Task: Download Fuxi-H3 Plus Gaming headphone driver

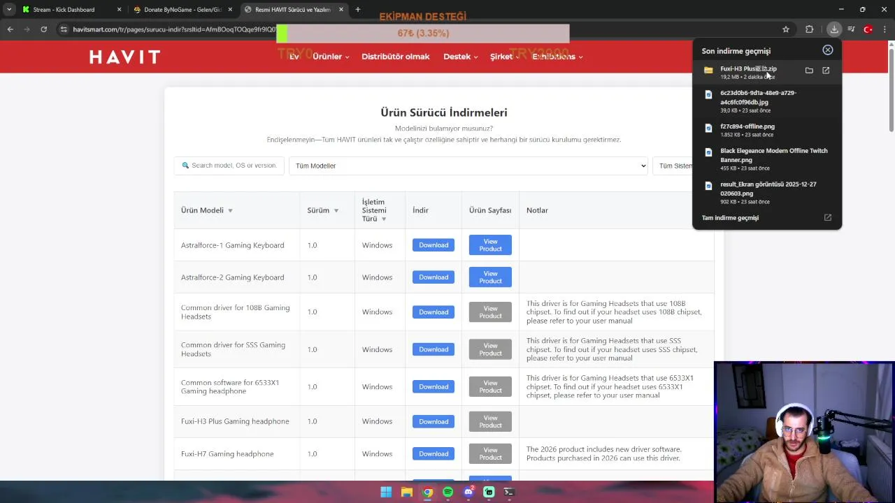Action: pos(434,421)
